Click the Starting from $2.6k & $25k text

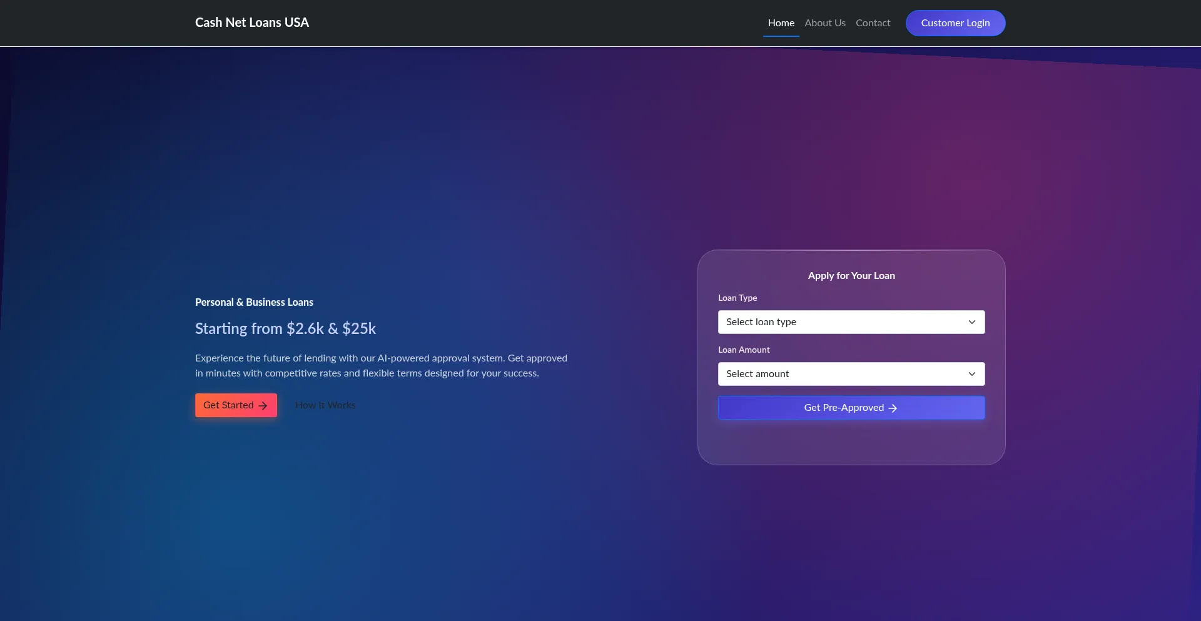pos(285,328)
